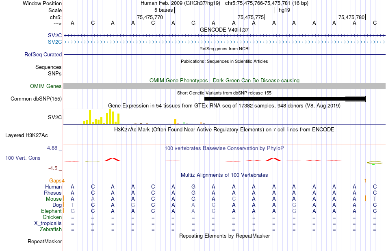Open the Multiz Alignments of 100 Vertebrates title
Image resolution: width=386 pixels, height=251 pixels.
(224, 175)
